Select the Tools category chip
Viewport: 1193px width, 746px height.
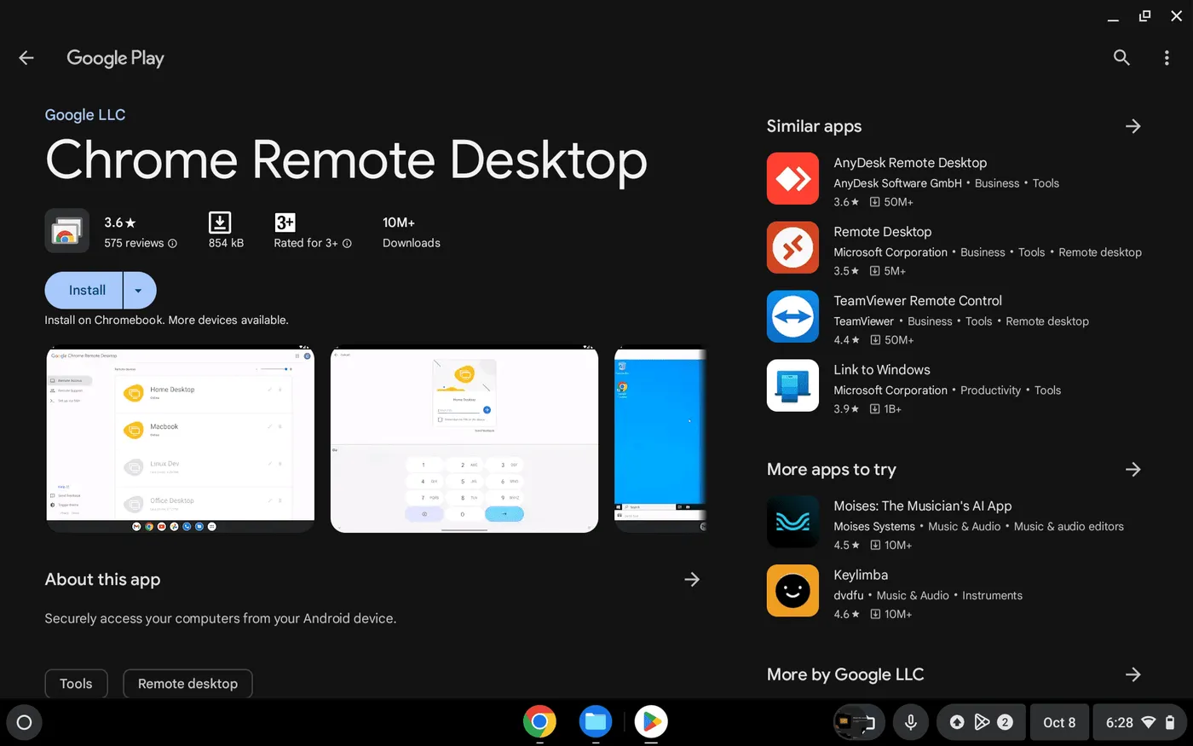(x=76, y=684)
